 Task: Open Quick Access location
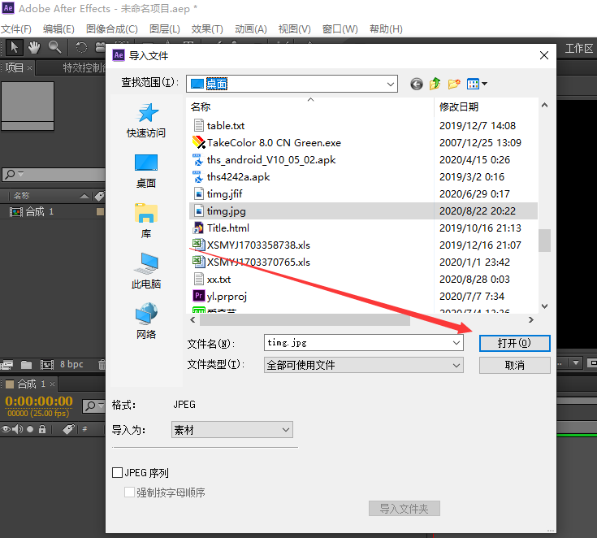click(146, 120)
